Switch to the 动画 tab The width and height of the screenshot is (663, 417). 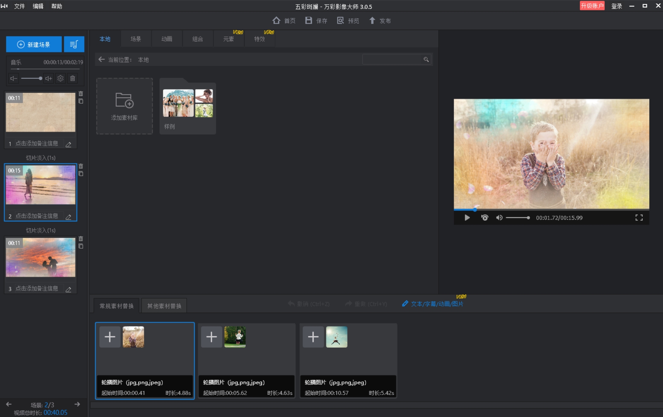pyautogui.click(x=167, y=39)
